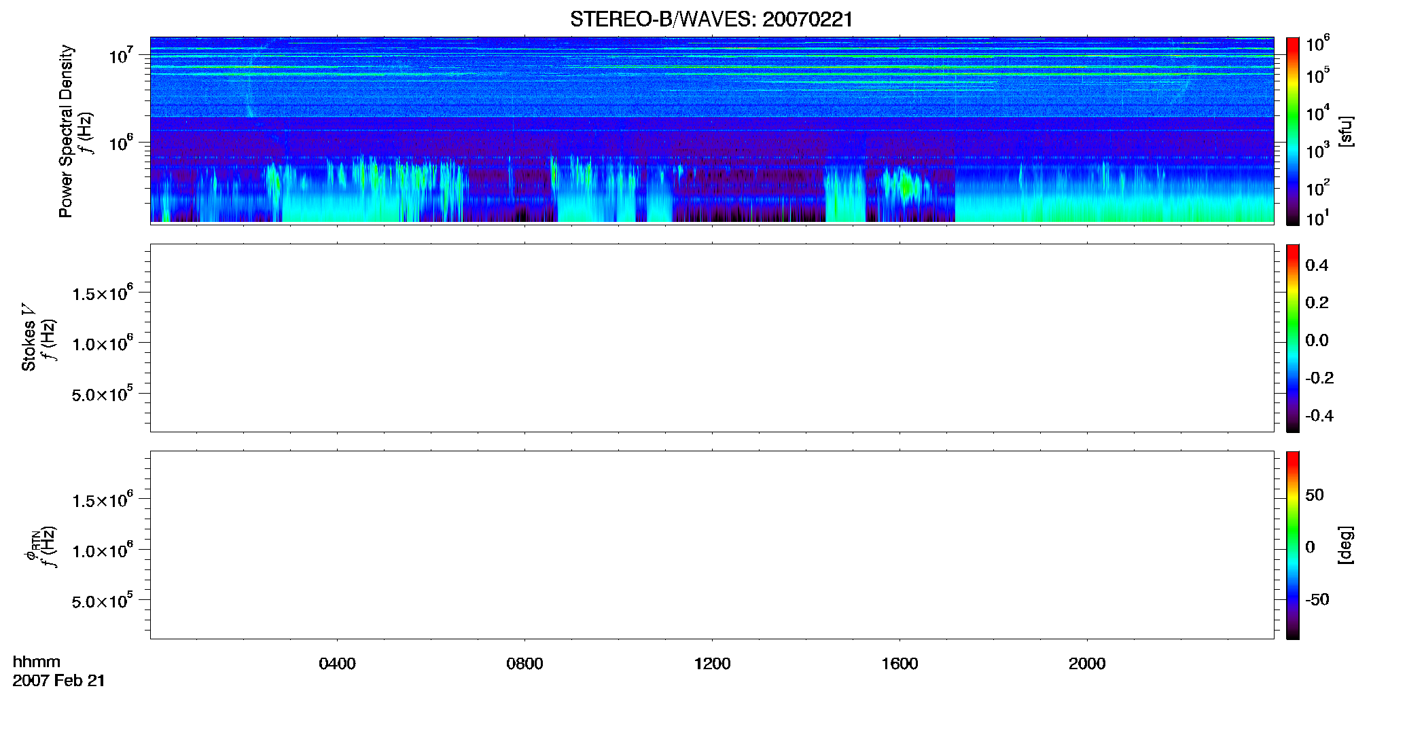Click the 1600 time tick label
This screenshot has height=733, width=1424.
pos(900,664)
